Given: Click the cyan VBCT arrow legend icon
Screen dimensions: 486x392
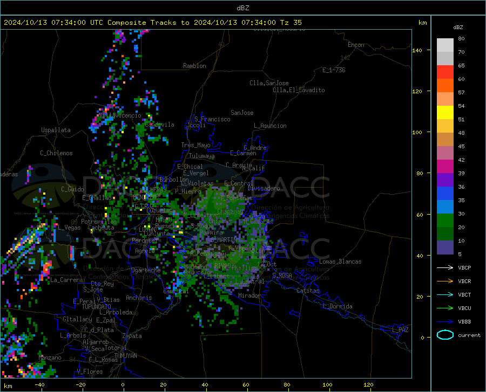Looking at the screenshot, I should click(445, 294).
